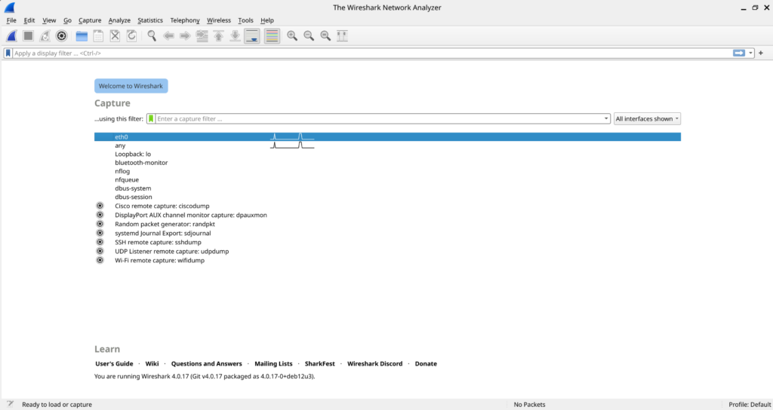Select the eth0 interface row

coord(387,137)
